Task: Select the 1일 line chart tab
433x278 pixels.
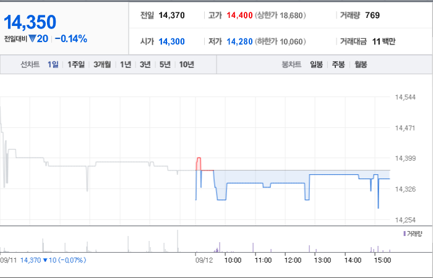Action: tap(53, 65)
